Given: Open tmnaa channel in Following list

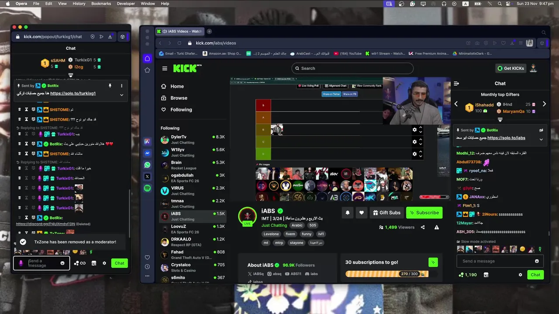Looking at the screenshot, I should 193,204.
